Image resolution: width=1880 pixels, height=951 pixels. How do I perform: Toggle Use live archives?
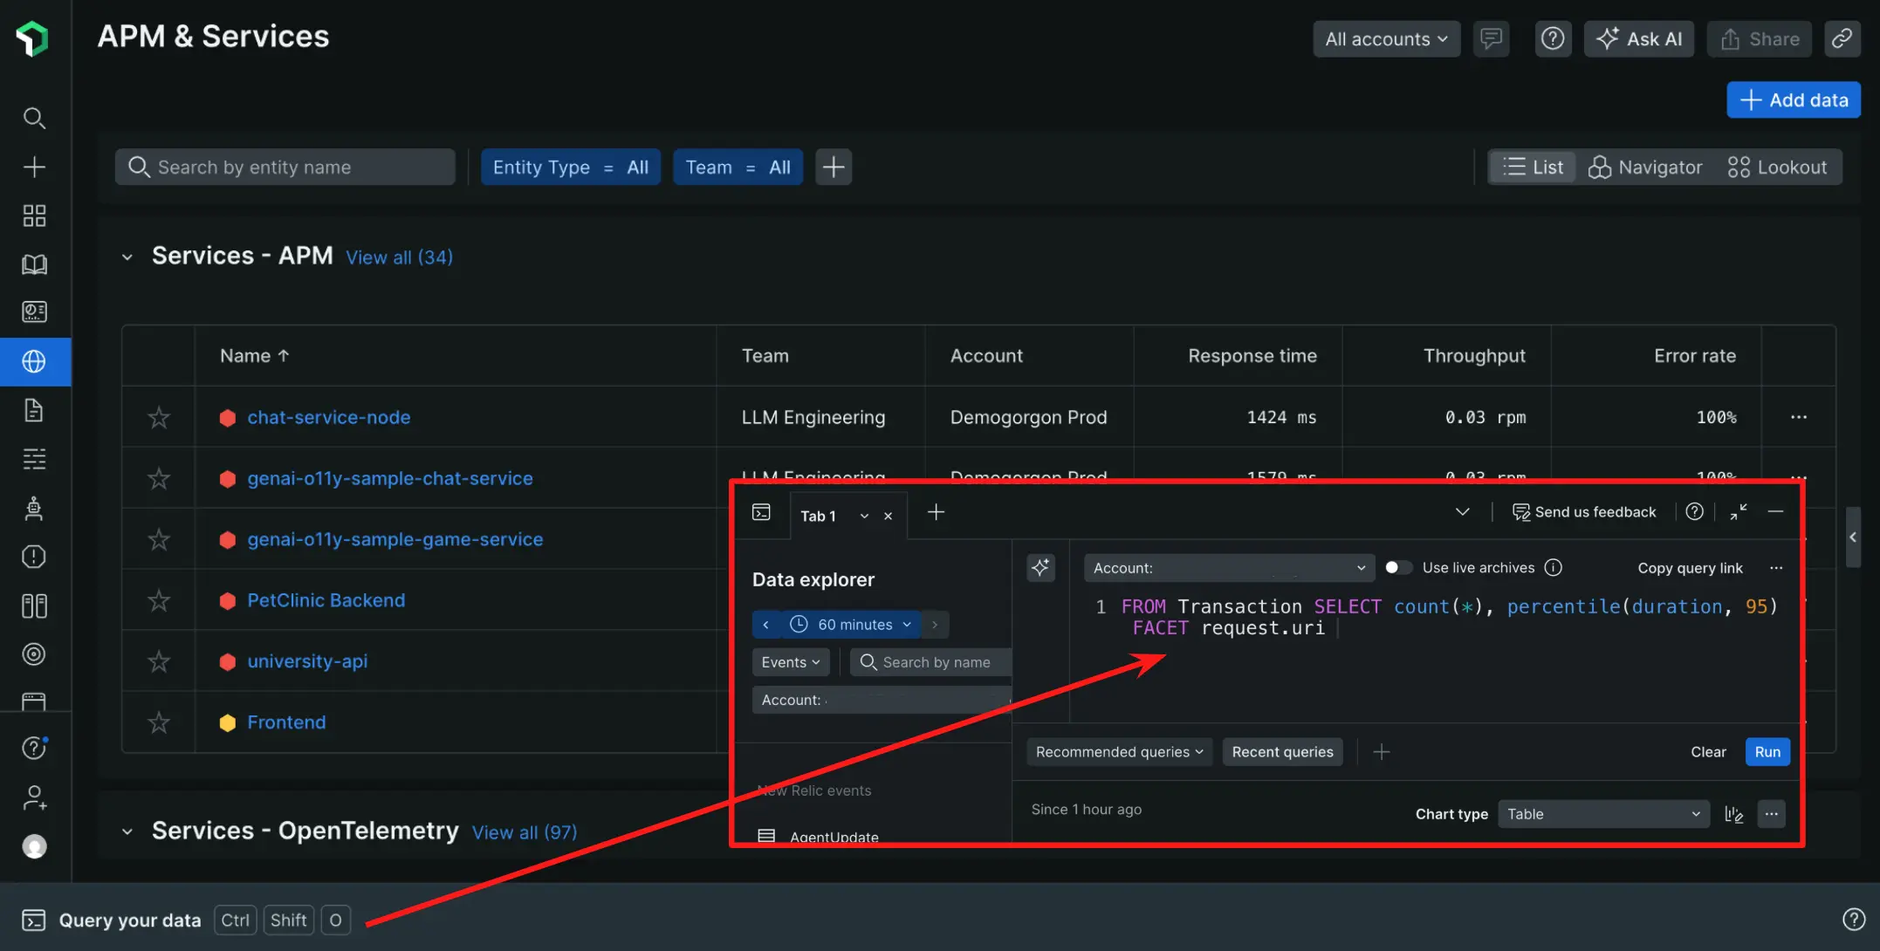click(x=1397, y=567)
